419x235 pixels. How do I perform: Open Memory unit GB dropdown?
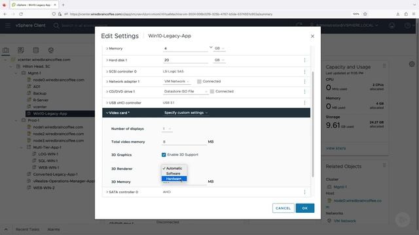tap(219, 48)
